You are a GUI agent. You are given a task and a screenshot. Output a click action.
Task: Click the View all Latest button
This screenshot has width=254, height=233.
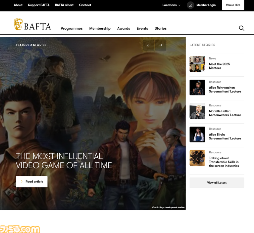[217, 183]
